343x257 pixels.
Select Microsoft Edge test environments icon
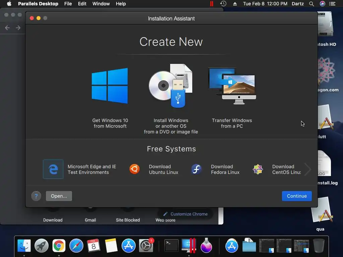[x=53, y=169]
